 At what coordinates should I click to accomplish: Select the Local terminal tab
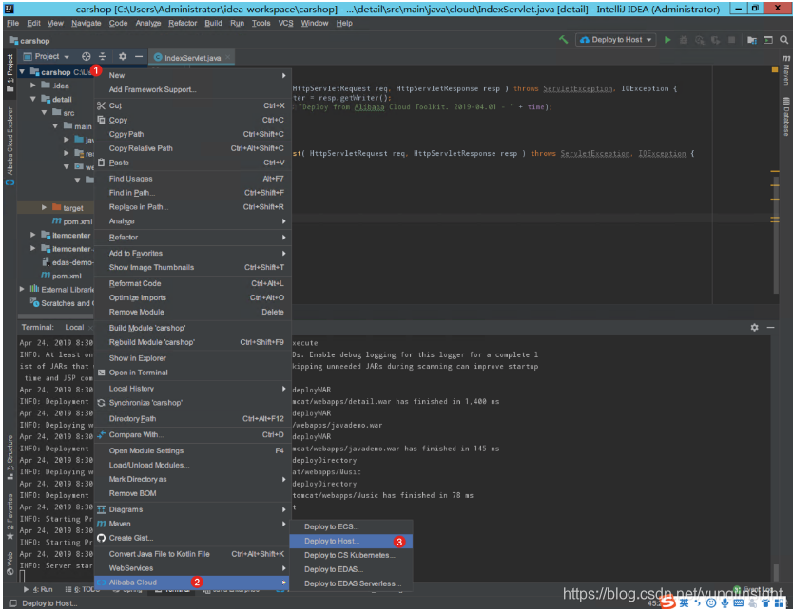click(x=74, y=328)
